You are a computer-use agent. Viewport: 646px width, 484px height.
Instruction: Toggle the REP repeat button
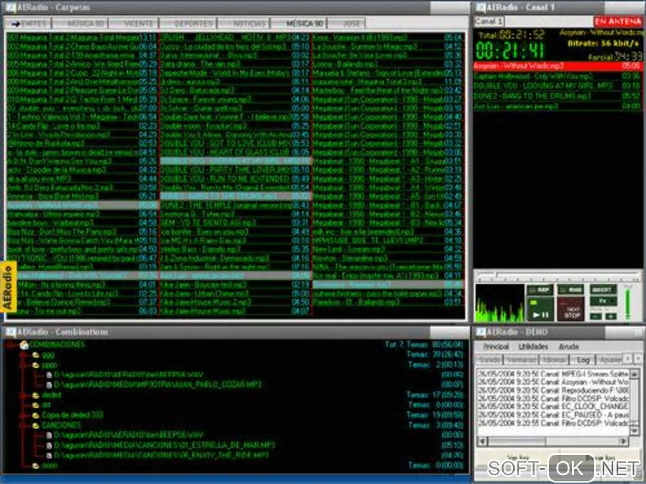point(540,290)
